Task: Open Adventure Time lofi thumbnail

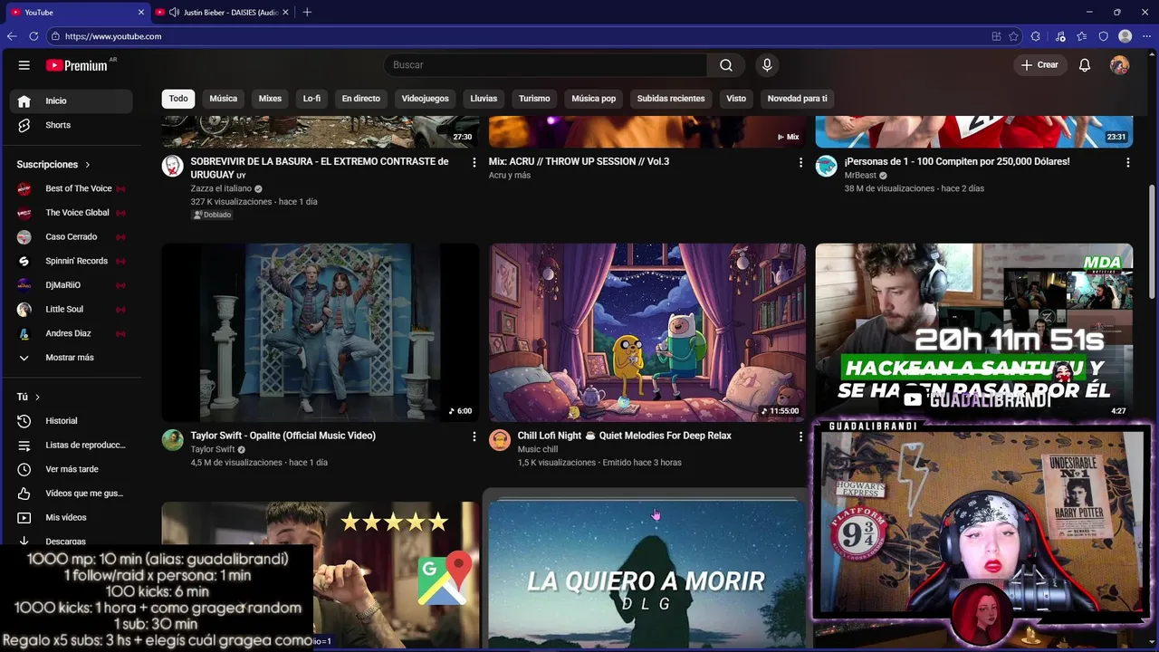Action: pos(647,332)
